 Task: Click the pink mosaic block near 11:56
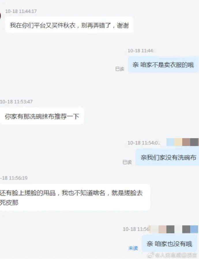[x=162, y=229]
